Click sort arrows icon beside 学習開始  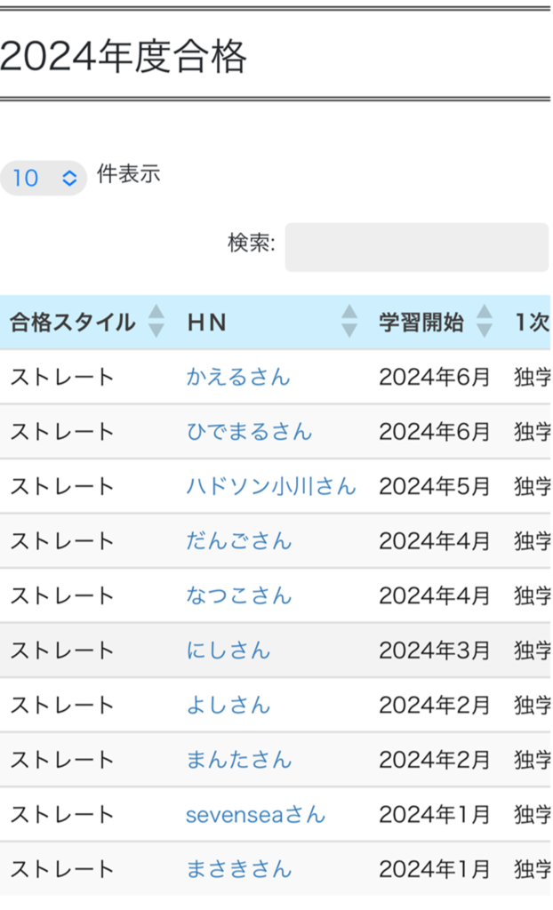pyautogui.click(x=484, y=322)
